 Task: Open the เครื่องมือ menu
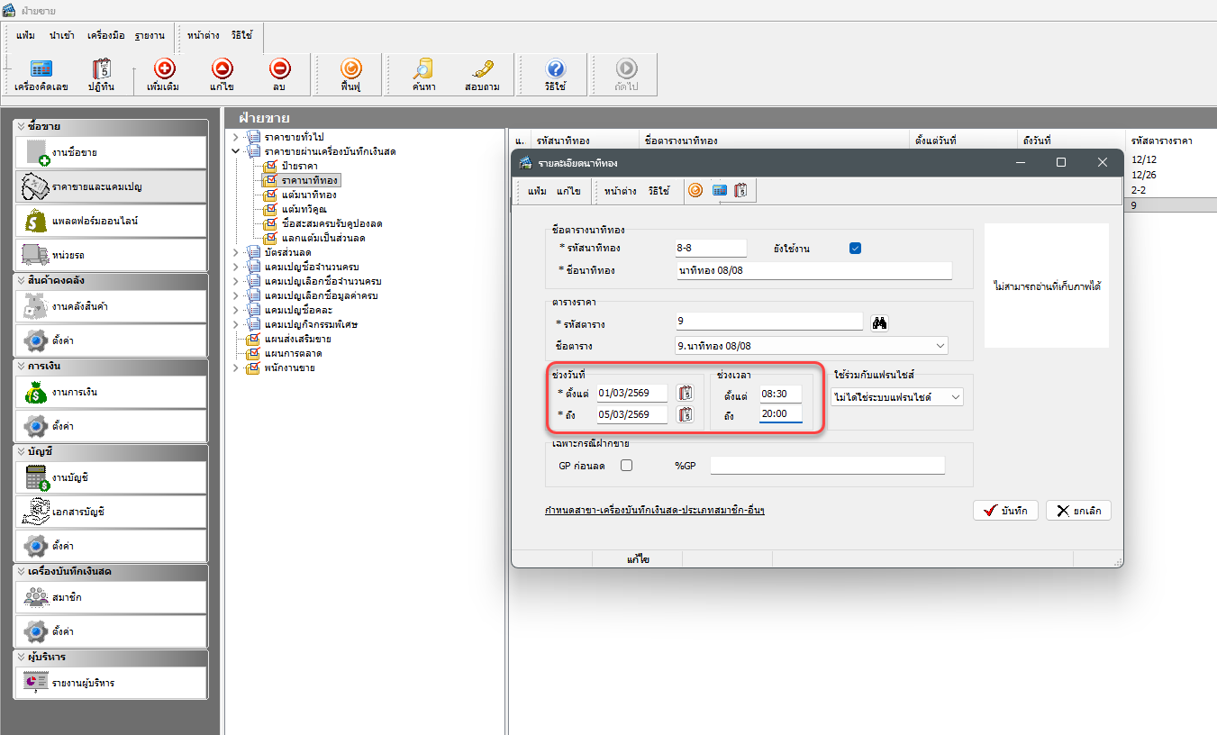click(106, 36)
